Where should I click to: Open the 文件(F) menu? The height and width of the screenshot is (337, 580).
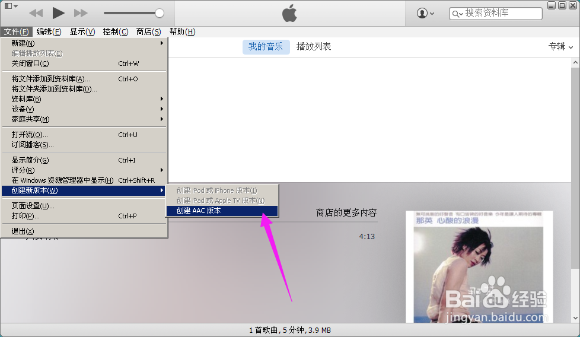[x=16, y=32]
